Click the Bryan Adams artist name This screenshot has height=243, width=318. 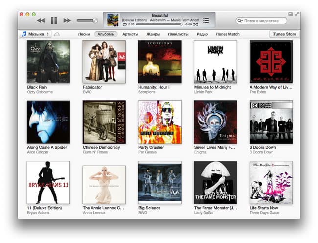click(x=38, y=213)
